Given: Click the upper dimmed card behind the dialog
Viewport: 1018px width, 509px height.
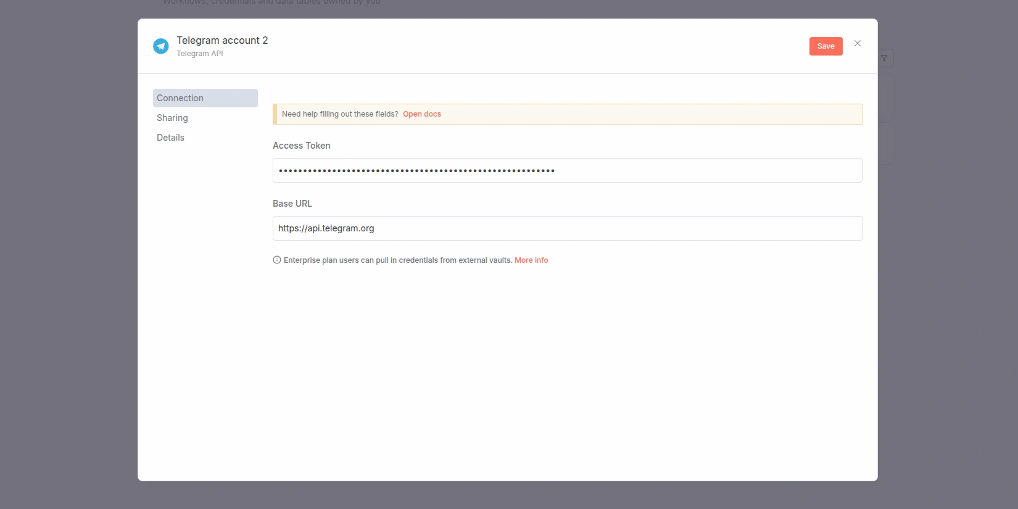Looking at the screenshot, I should [x=885, y=96].
